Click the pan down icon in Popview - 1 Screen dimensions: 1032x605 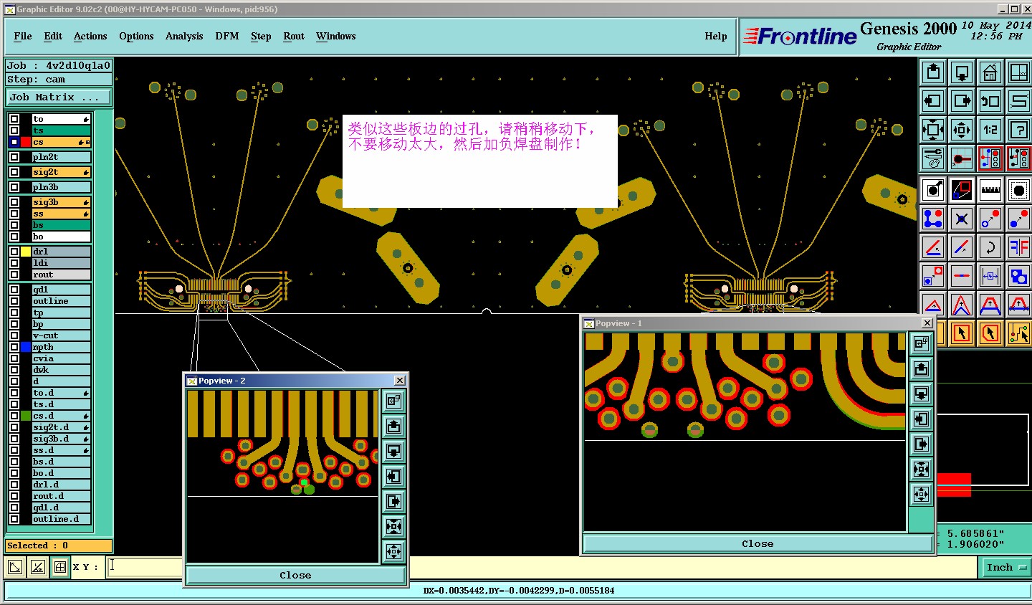[x=922, y=394]
